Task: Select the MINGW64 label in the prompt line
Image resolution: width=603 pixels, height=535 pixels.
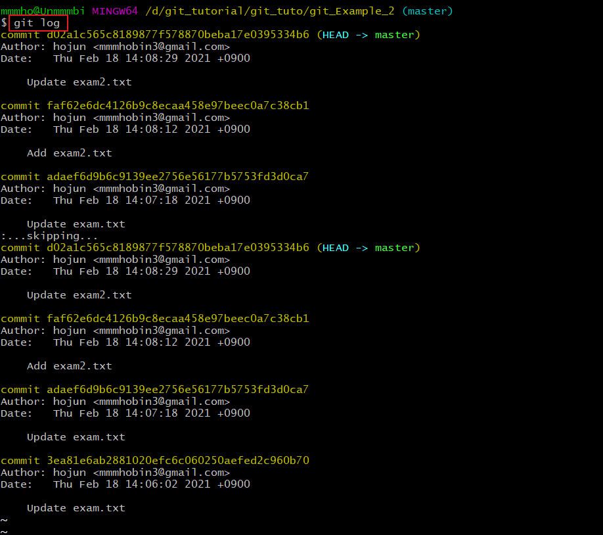Action: click(x=114, y=11)
